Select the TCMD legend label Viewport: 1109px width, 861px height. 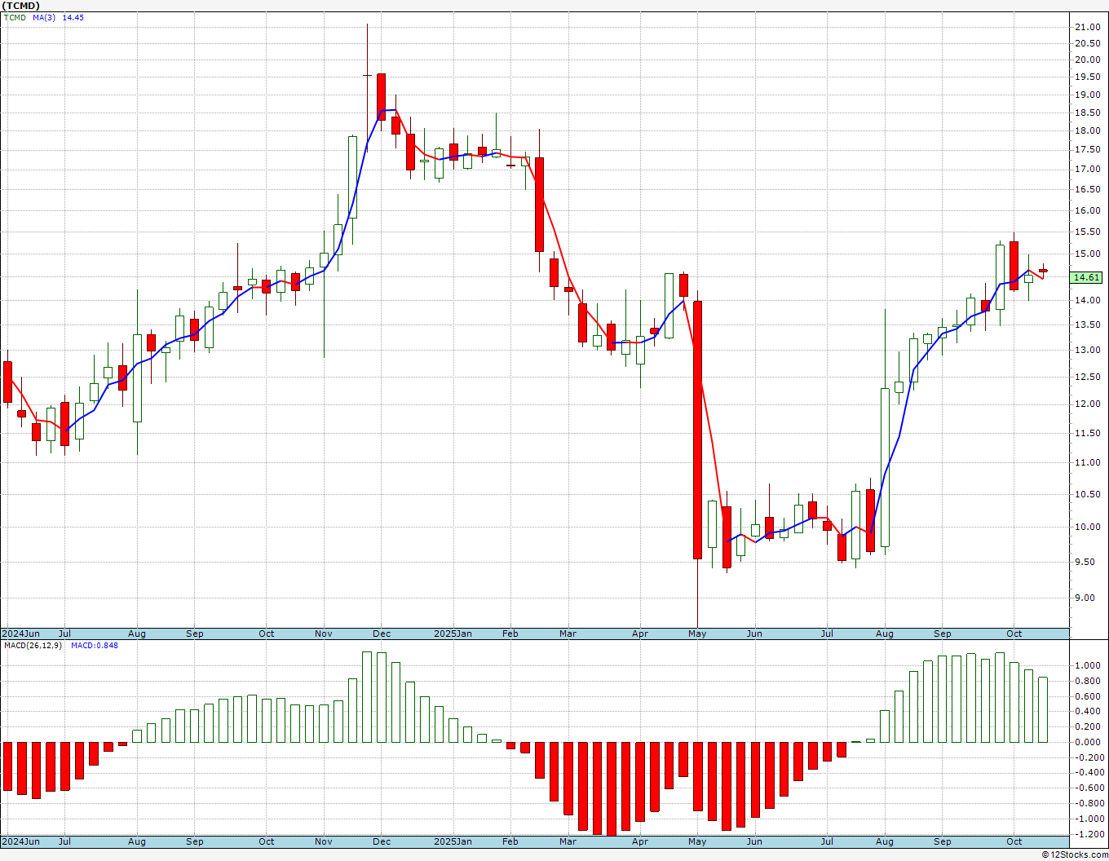pyautogui.click(x=15, y=17)
